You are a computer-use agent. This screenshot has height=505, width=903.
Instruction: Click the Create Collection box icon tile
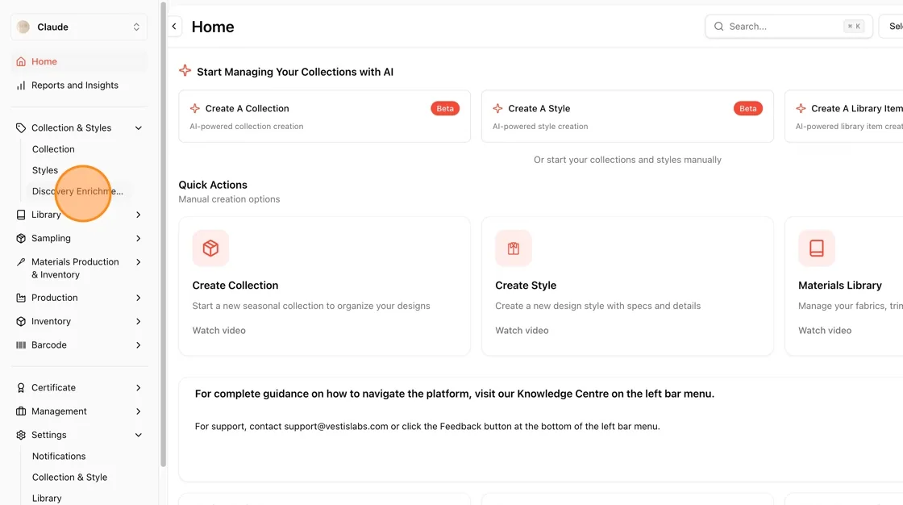(210, 248)
